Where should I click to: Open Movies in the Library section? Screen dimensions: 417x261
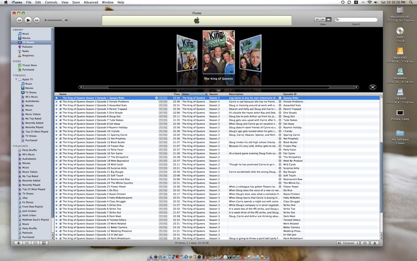pos(26,38)
